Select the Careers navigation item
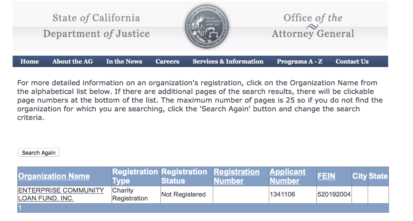Viewport: 413px width, 221px height. (167, 62)
